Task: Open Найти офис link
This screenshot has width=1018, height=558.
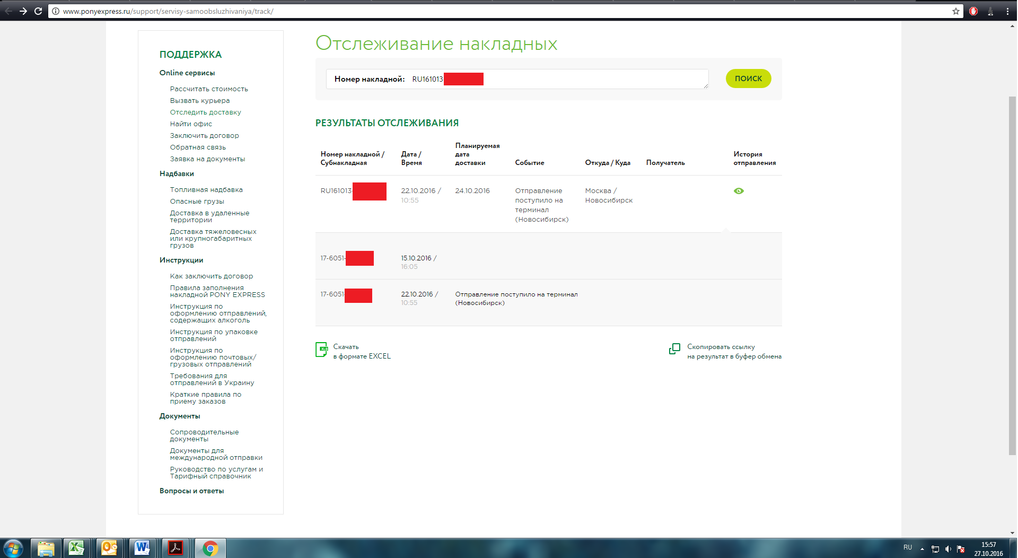Action: tap(191, 124)
